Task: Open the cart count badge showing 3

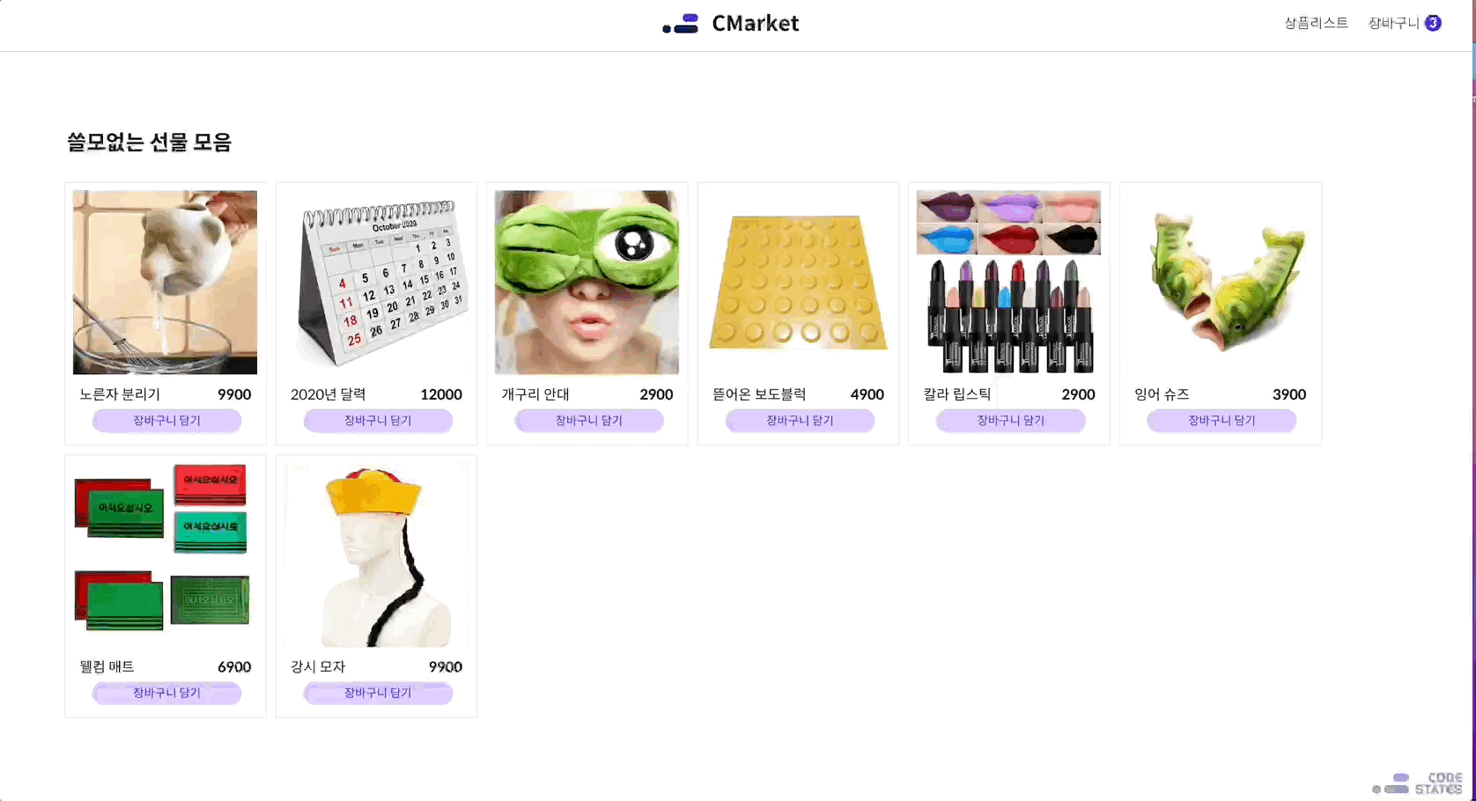Action: pyautogui.click(x=1433, y=23)
